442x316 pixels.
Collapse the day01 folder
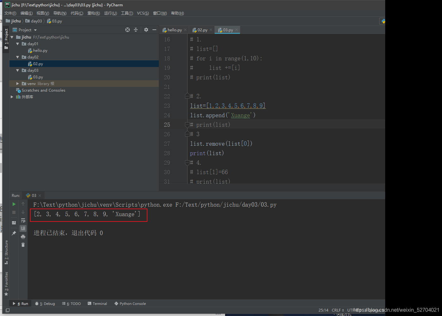pos(18,44)
